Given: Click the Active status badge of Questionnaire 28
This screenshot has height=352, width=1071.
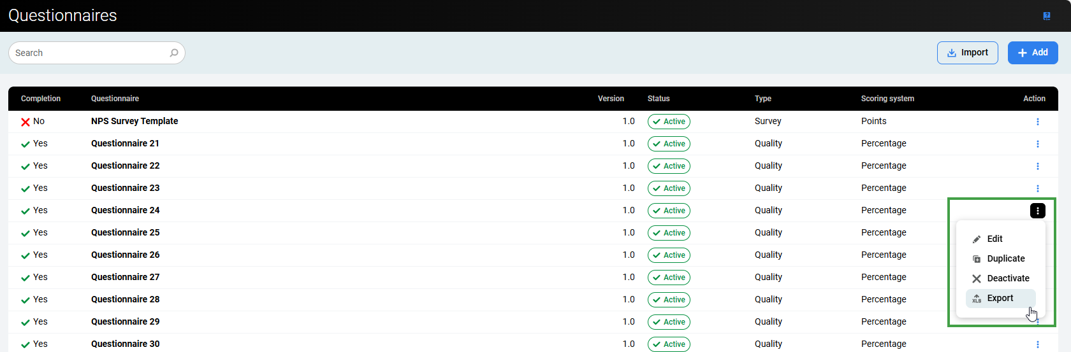Looking at the screenshot, I should pyautogui.click(x=669, y=300).
